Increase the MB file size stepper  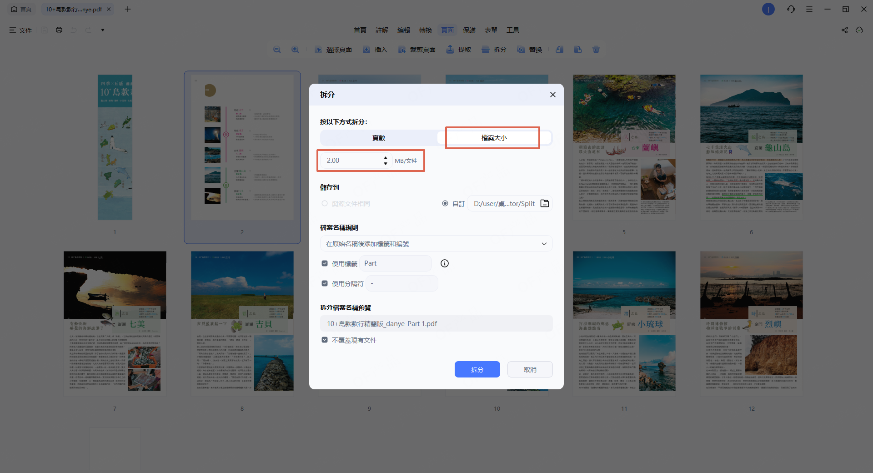[x=386, y=158]
